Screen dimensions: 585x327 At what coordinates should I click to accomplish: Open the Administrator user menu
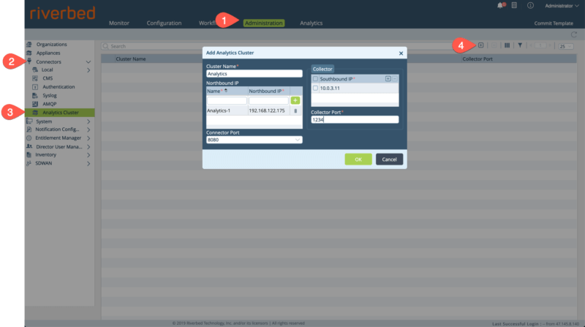point(562,6)
